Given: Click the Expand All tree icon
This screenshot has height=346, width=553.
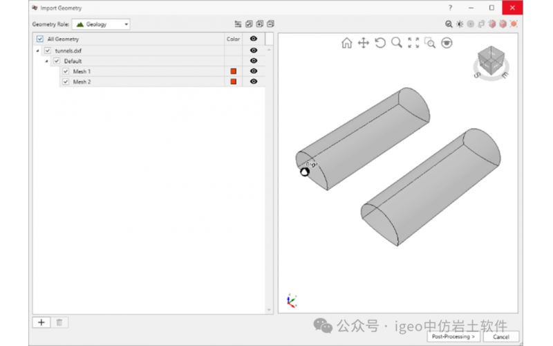Looking at the screenshot, I should point(259,24).
